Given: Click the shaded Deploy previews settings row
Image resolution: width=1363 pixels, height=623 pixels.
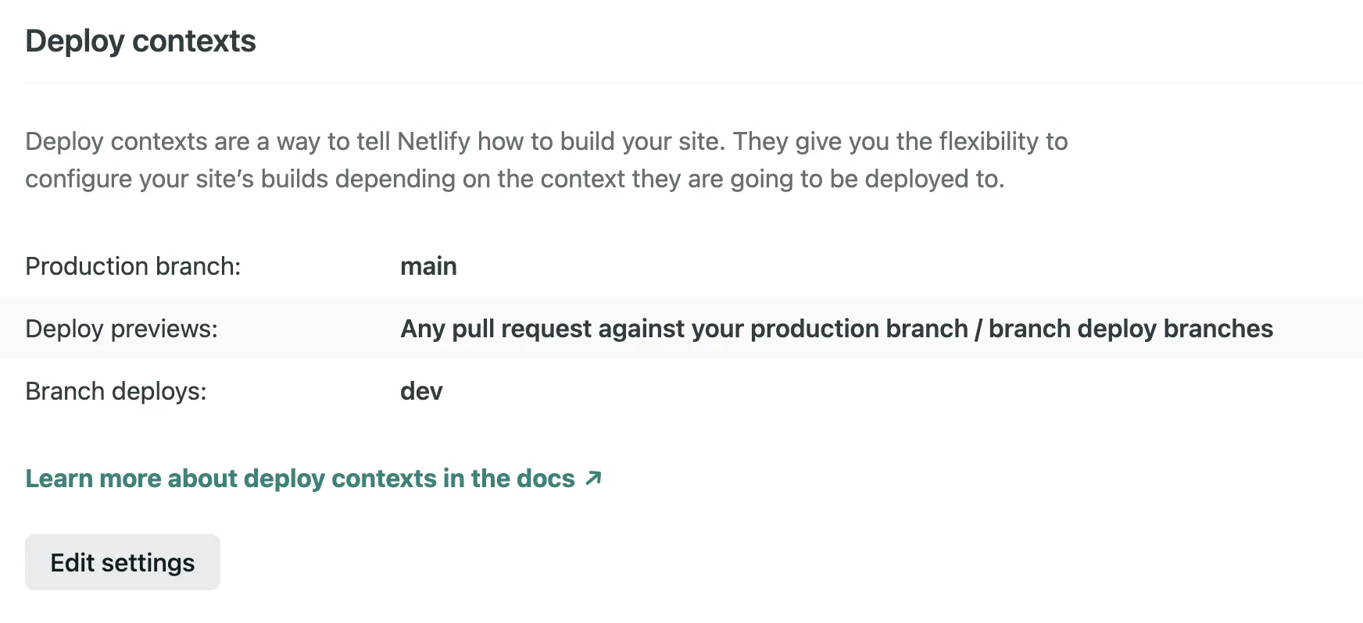Looking at the screenshot, I should coord(681,328).
